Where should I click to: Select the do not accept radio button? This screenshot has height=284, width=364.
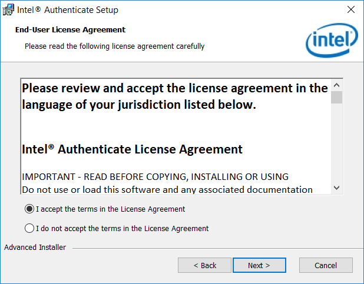click(29, 228)
